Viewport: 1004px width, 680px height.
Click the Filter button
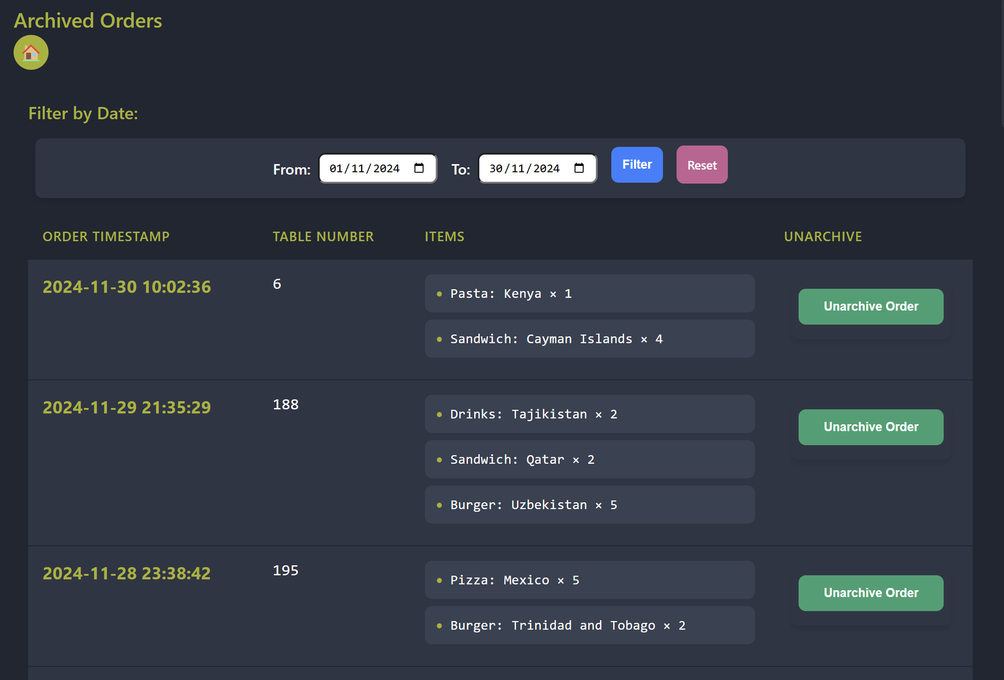636,165
